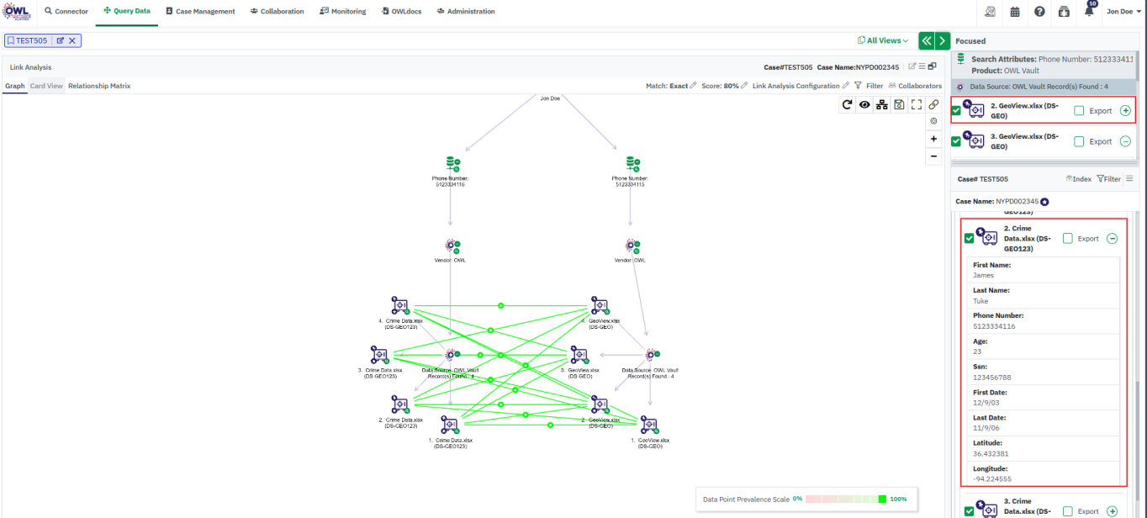1147x518 pixels.
Task: Open the notifications bell icon
Action: [x=1090, y=11]
